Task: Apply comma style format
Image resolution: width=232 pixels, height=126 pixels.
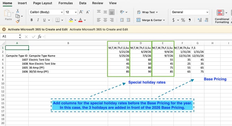Action: 189,20
